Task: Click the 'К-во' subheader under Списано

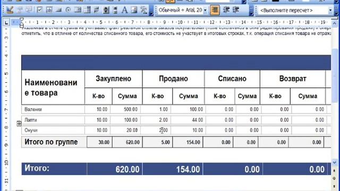Action: point(219,96)
